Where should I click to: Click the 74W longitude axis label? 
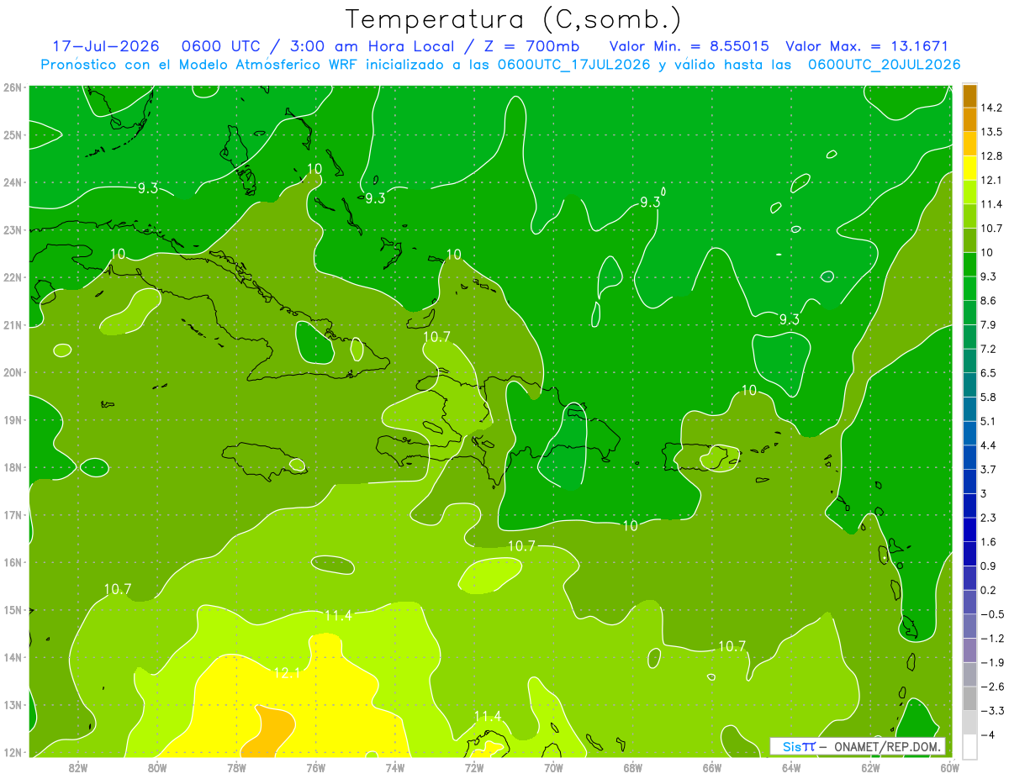click(395, 767)
